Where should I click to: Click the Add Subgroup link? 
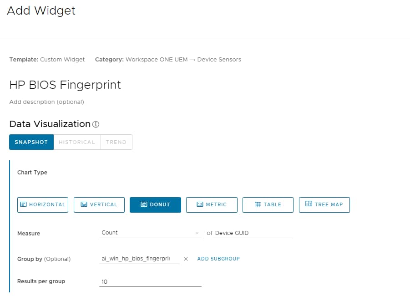pyautogui.click(x=218, y=259)
